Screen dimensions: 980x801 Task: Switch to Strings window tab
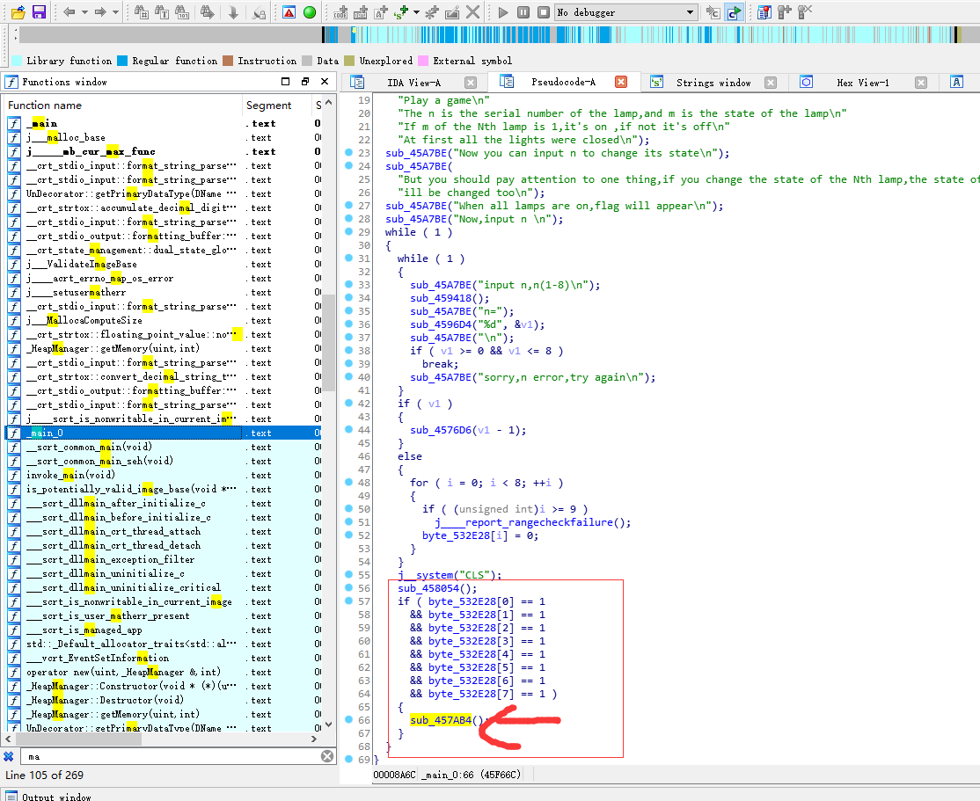713,83
